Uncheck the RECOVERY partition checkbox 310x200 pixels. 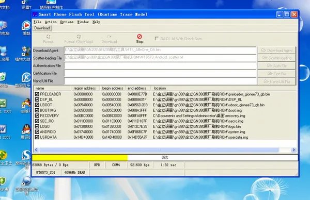tap(37, 115)
